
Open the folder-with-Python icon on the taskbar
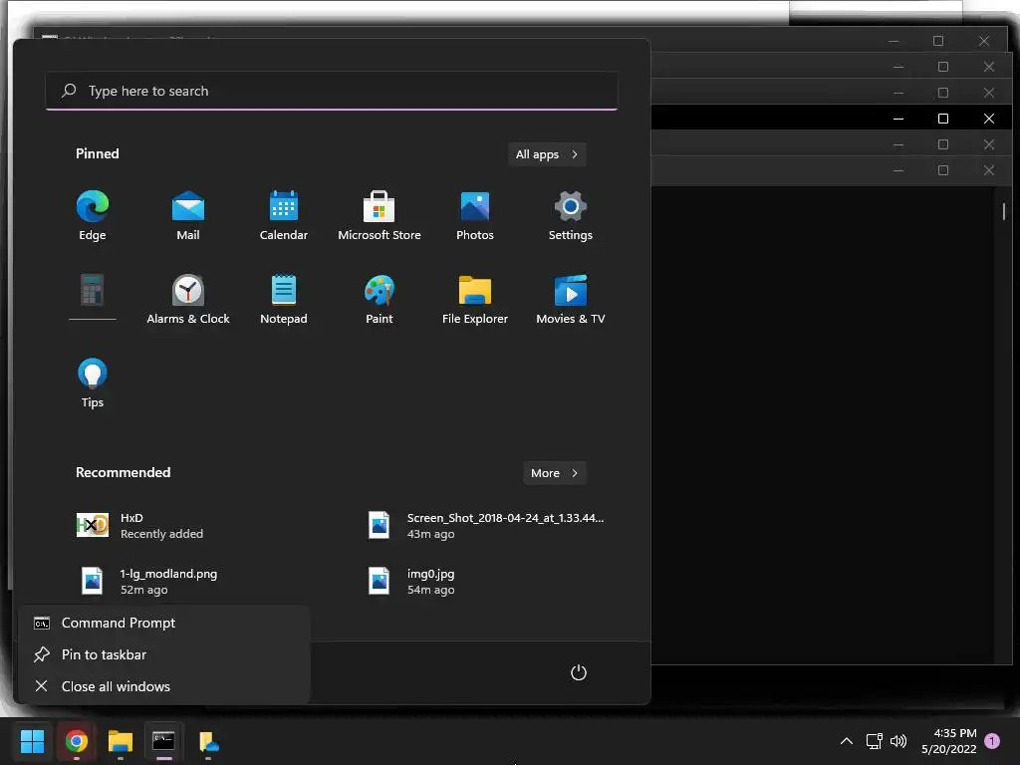(x=208, y=741)
